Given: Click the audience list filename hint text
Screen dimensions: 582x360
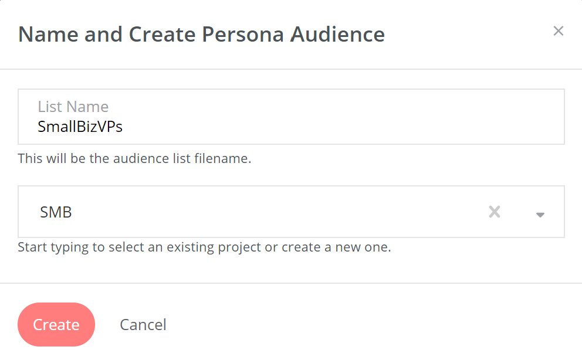Looking at the screenshot, I should pos(134,158).
